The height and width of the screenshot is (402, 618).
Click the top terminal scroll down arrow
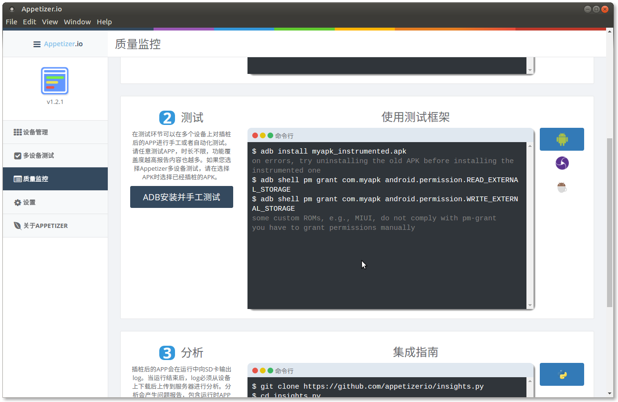pyautogui.click(x=530, y=70)
